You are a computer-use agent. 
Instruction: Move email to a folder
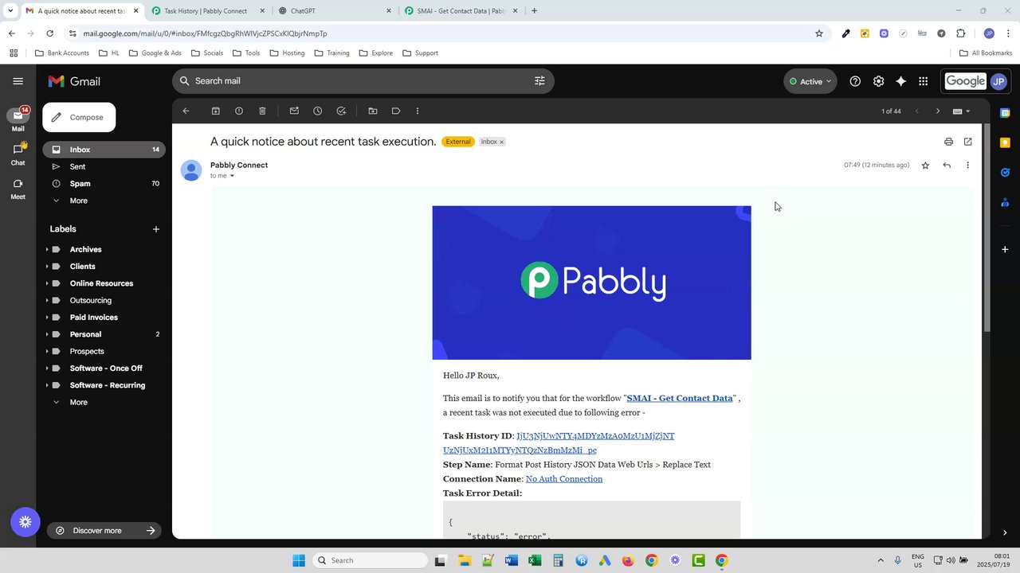(x=372, y=111)
